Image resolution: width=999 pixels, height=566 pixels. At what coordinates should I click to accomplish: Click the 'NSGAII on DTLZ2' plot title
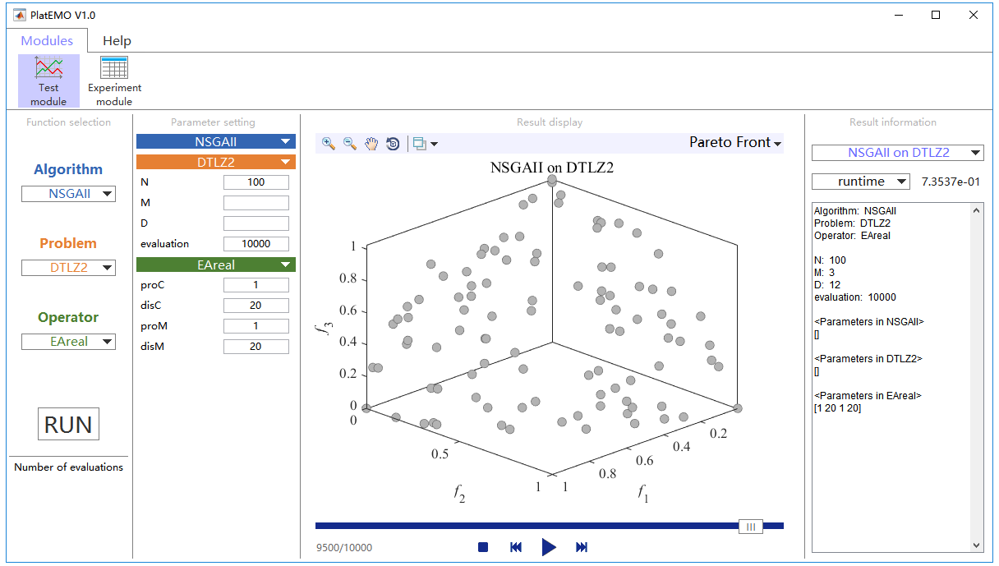[x=551, y=168]
